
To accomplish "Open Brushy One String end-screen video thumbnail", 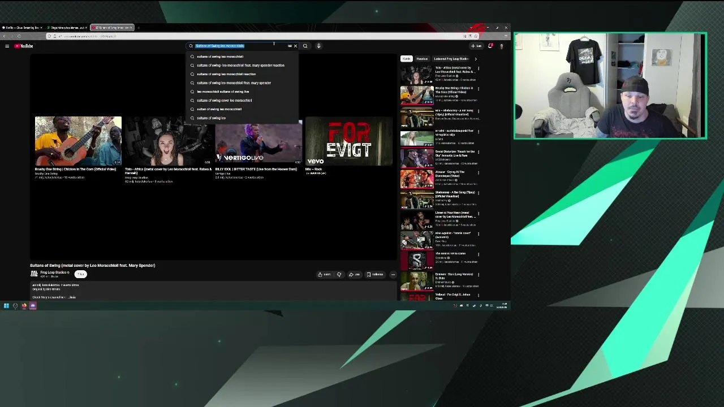I will (x=78, y=141).
